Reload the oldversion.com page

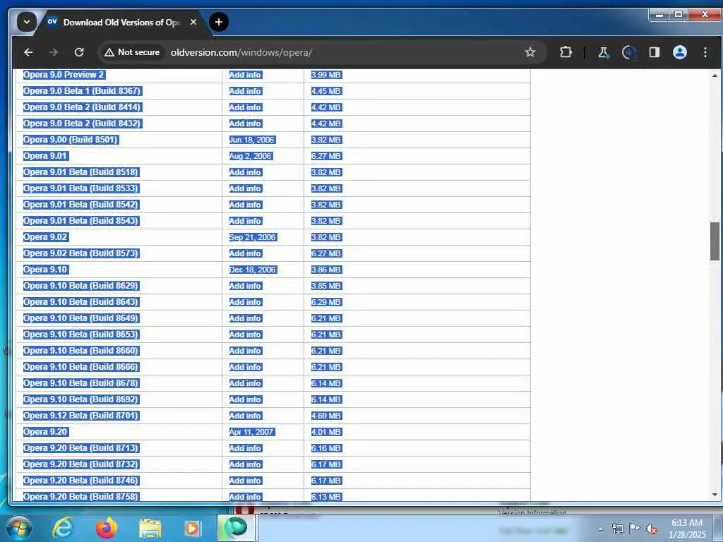click(x=79, y=52)
